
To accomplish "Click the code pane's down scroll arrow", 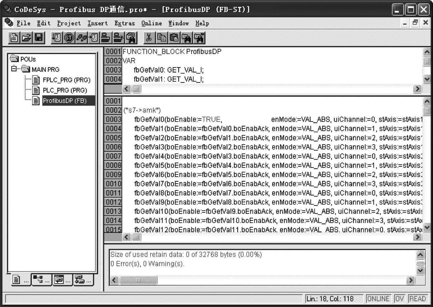I will (x=427, y=227).
